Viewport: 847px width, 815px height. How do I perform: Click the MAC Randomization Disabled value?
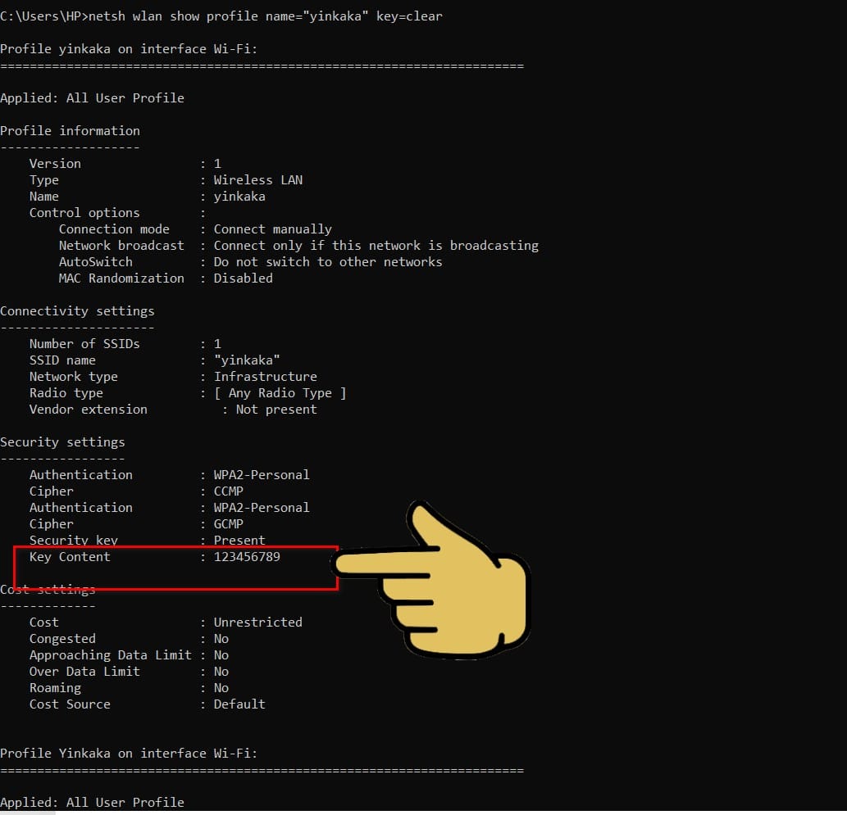coord(243,278)
